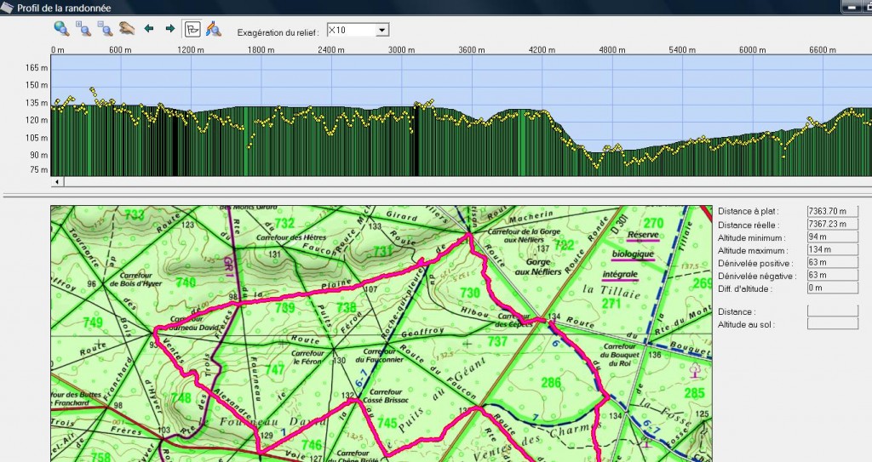Select the hand pan tool
Image resolution: width=872 pixels, height=462 pixels.
click(126, 29)
